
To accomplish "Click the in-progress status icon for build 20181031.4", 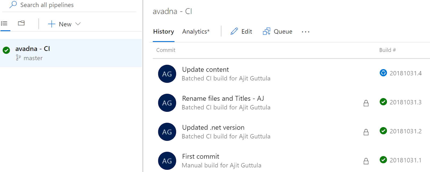I will tap(383, 73).
